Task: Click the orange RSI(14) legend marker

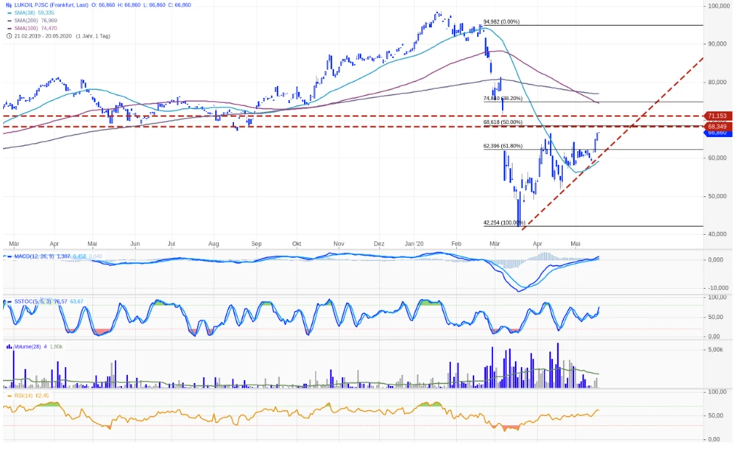Action: coord(9,396)
